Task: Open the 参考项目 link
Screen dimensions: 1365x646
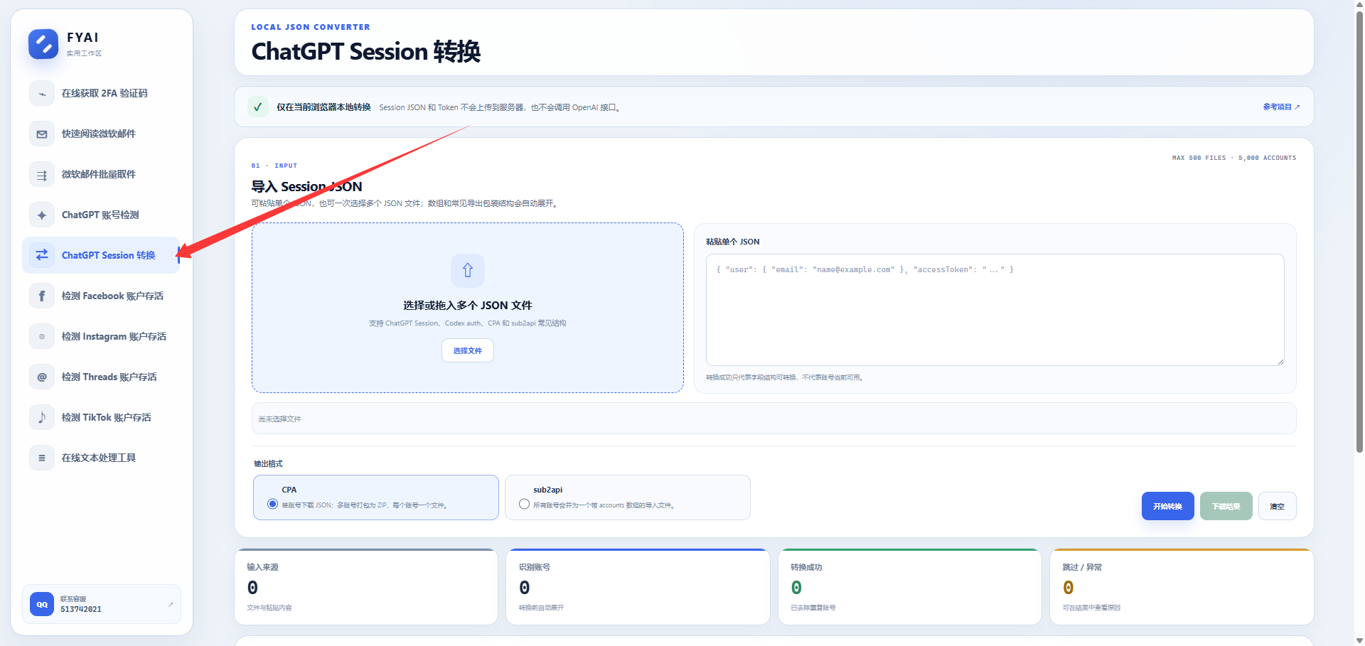Action: pyautogui.click(x=1281, y=107)
